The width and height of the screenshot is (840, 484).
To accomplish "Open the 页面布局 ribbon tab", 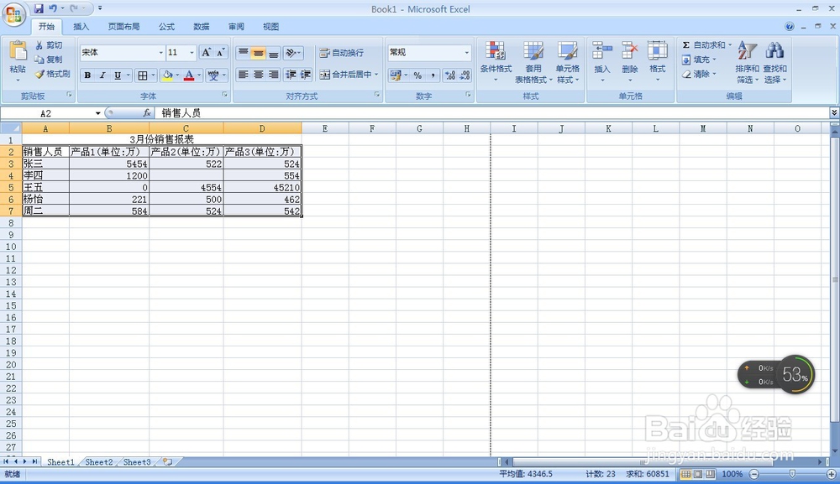I will [123, 26].
